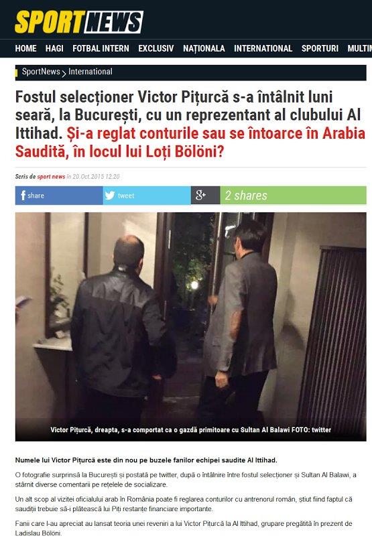
Task: Click the SportNews logo
Action: [79, 22]
